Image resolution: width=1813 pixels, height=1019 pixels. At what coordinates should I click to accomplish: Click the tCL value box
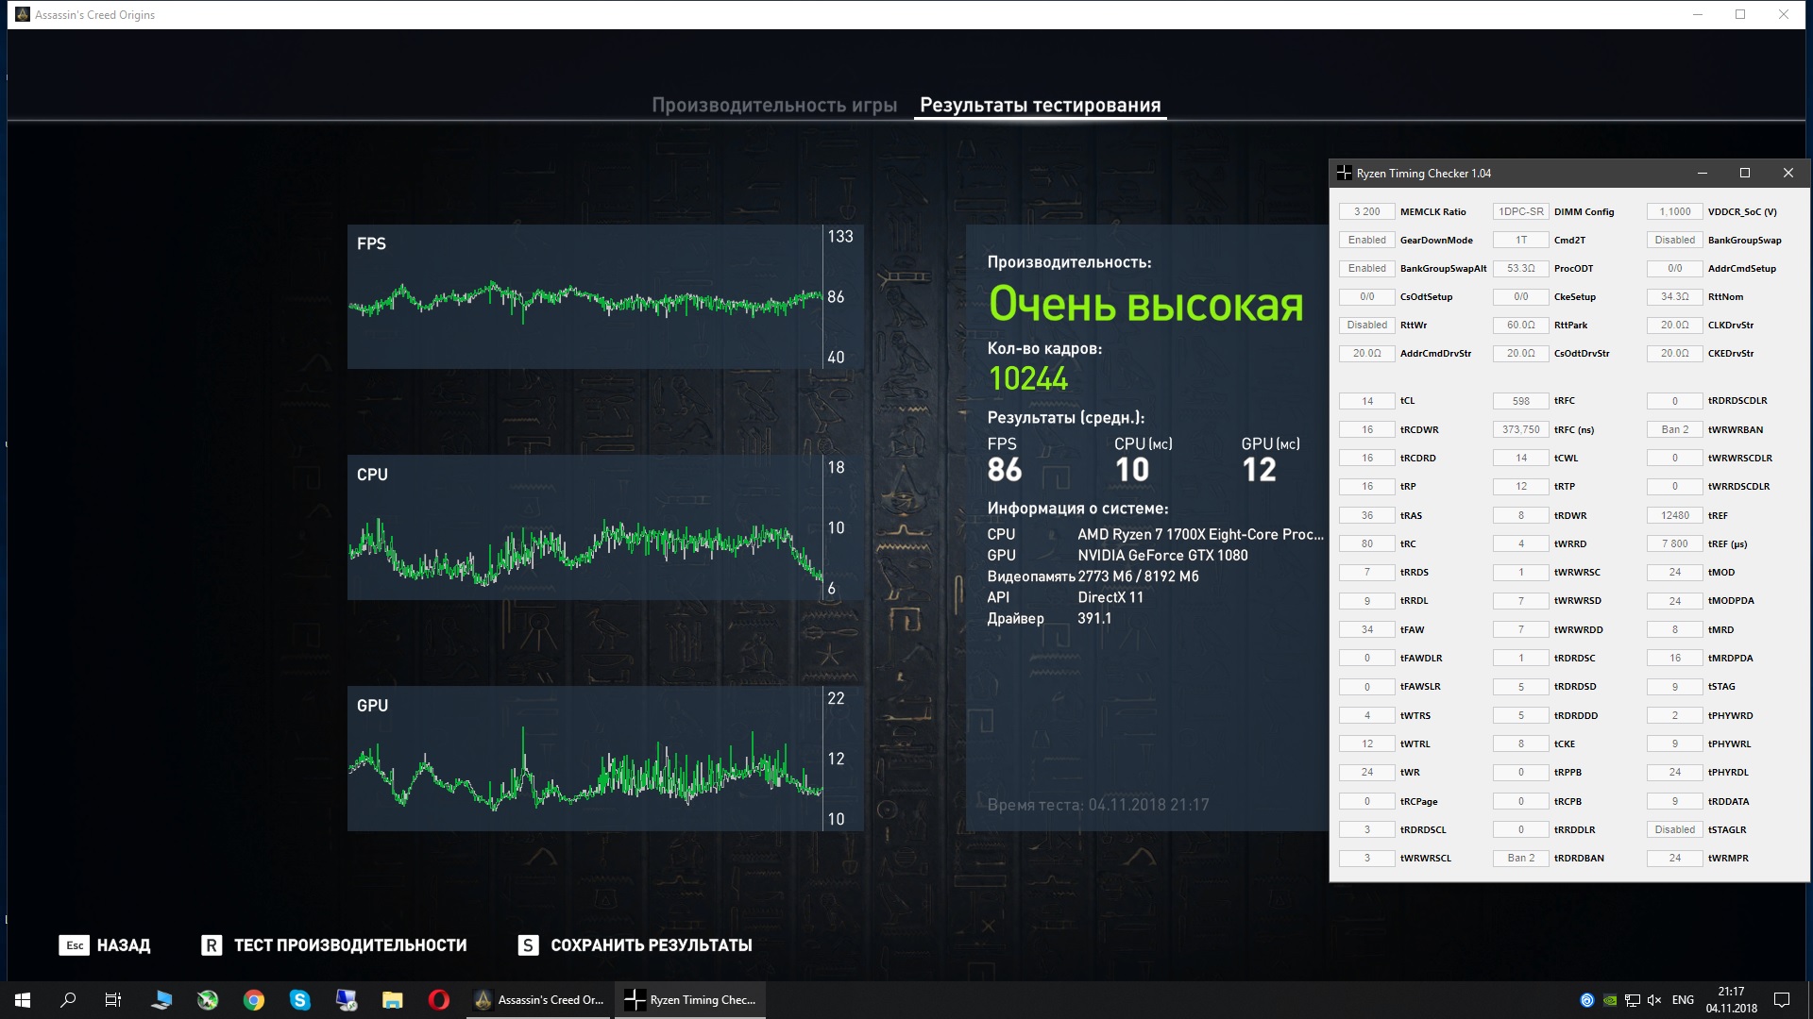point(1366,401)
